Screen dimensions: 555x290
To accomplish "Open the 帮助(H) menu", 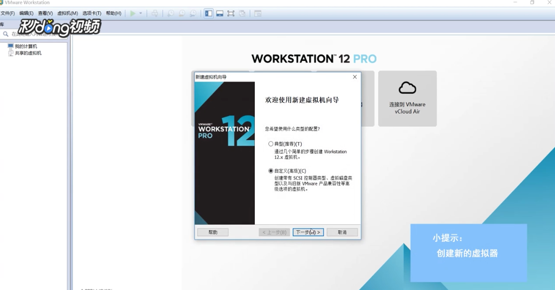I will tap(113, 14).
